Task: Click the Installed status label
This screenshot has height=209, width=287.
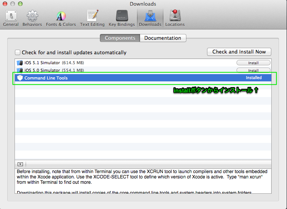Action: coord(254,78)
